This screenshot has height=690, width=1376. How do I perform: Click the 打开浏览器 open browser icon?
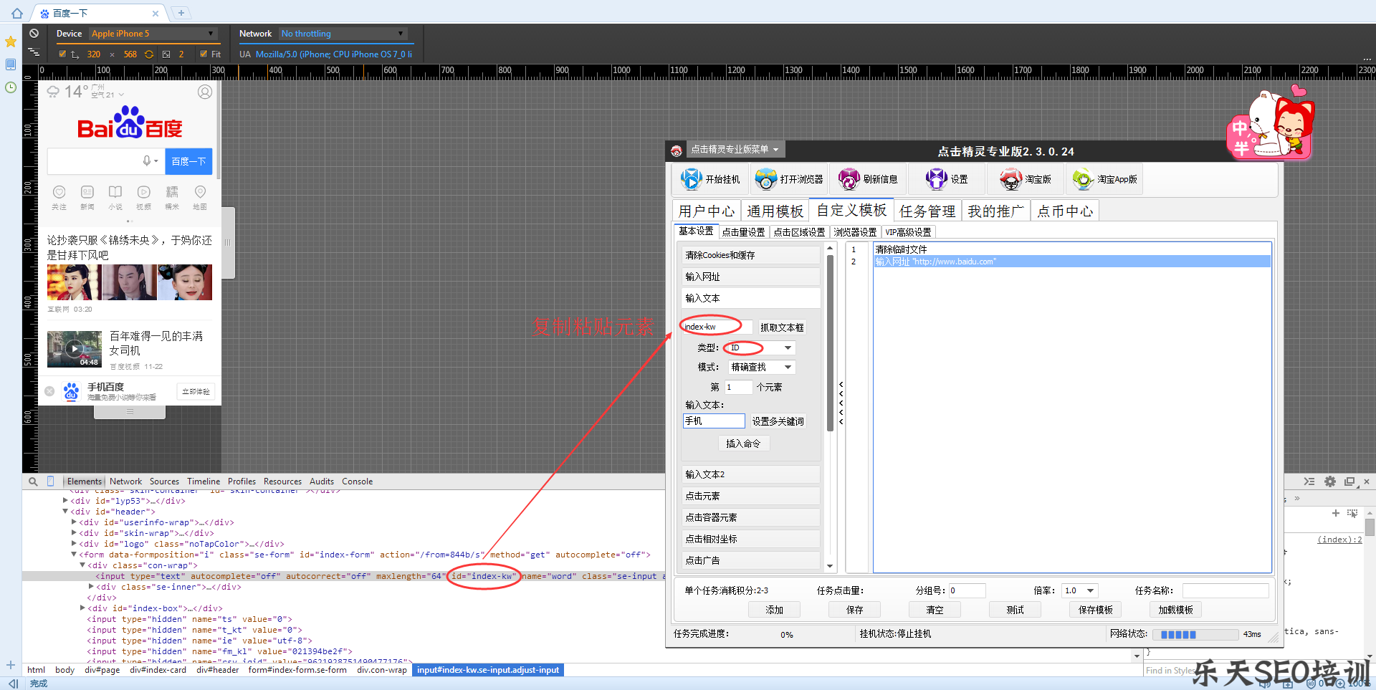coord(765,179)
